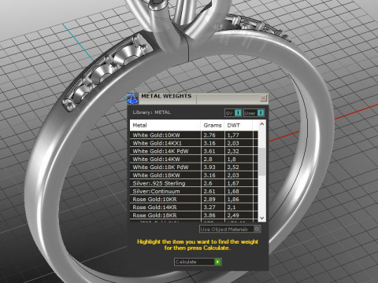Select the Rose Gold:18KR row
The width and height of the screenshot is (378, 283).
[194, 215]
